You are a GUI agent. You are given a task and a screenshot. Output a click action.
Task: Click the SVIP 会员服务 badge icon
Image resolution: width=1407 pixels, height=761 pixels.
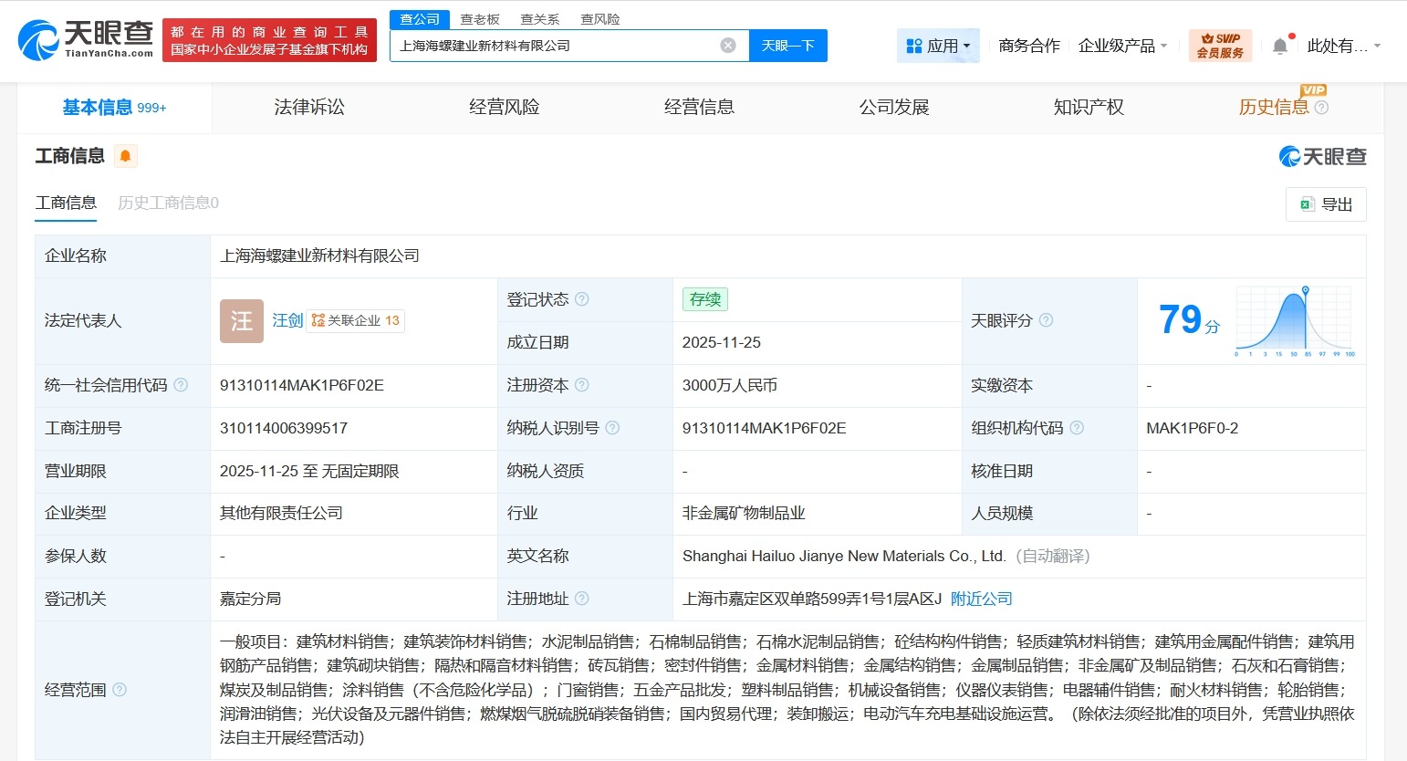(1220, 44)
